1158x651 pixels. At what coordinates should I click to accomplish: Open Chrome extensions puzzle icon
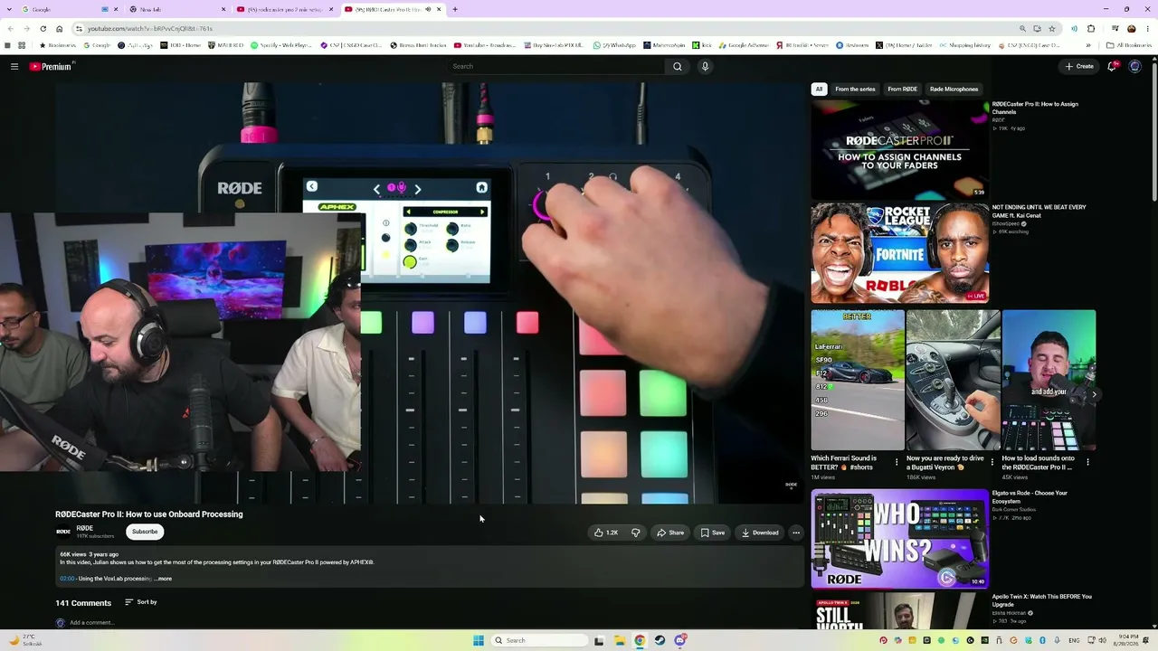pos(1091,29)
